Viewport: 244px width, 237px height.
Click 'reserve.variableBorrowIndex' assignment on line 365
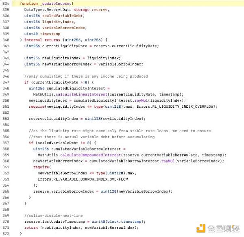click(x=63, y=191)
